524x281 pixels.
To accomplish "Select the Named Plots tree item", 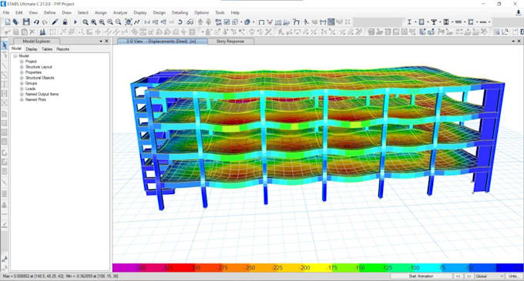I will tap(35, 99).
